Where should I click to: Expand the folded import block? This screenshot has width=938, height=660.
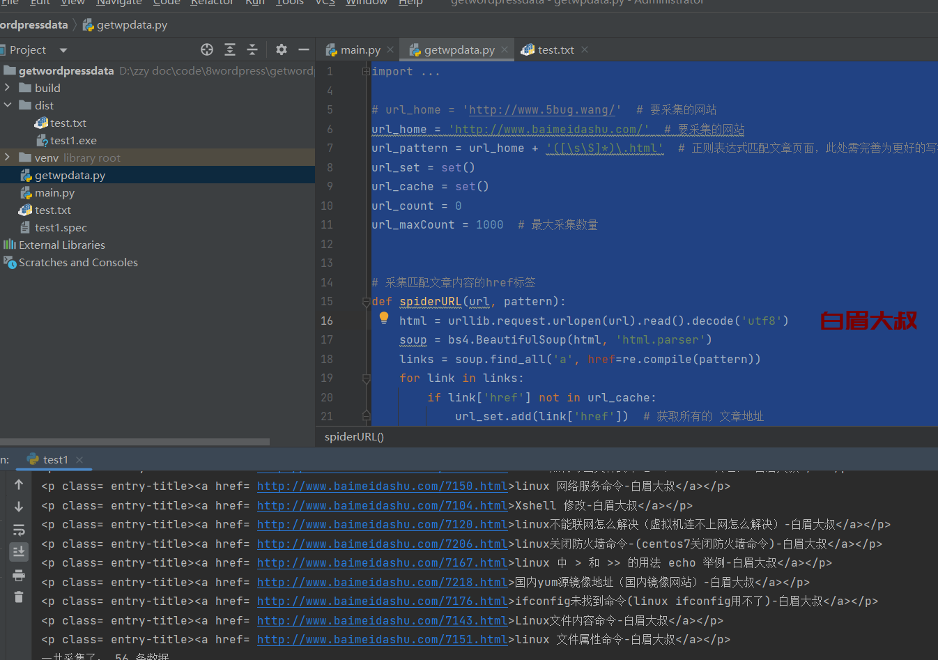[x=366, y=71]
